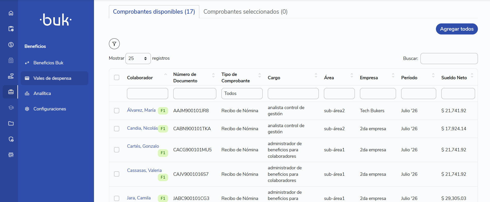This screenshot has width=490, height=202.
Task: Click the folder icon in the sidebar
Action: click(x=11, y=124)
